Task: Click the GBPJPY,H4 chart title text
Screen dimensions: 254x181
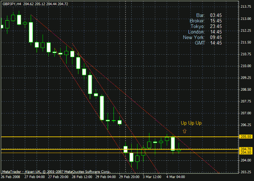Action: (x=12, y=4)
